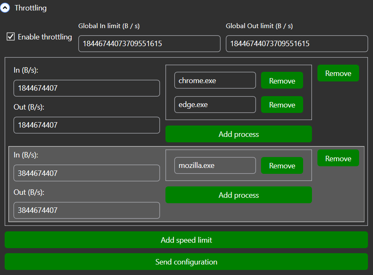Click the chrome.exe process name field
The image size is (373, 275).
click(215, 81)
